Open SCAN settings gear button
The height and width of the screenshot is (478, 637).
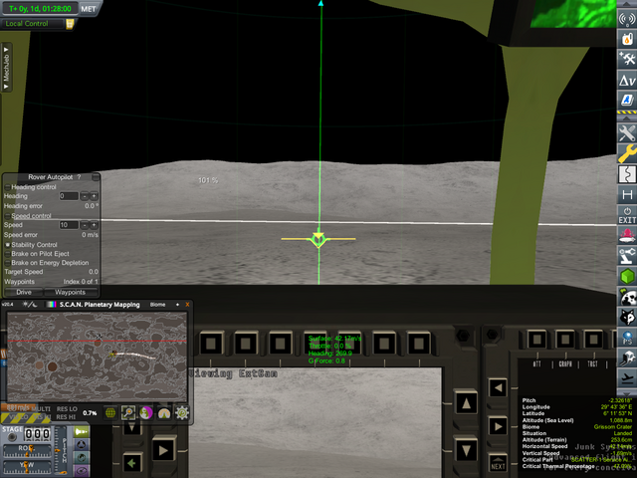(182, 413)
